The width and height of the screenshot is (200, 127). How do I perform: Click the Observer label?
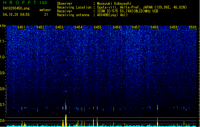(x=65, y=3)
